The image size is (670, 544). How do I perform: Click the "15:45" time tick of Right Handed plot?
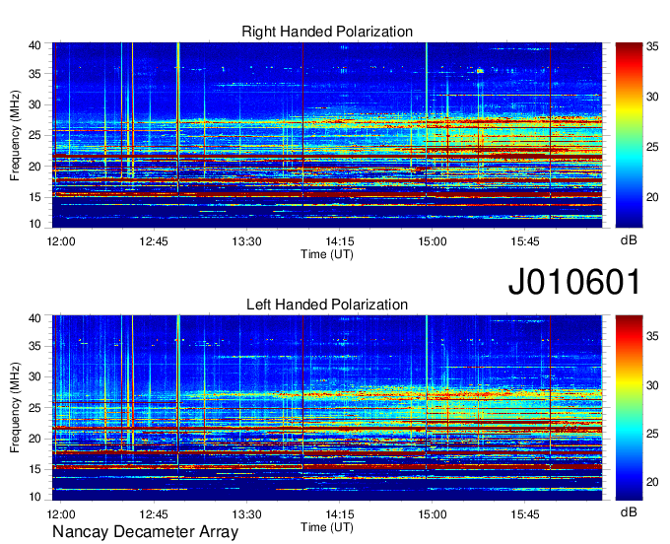click(x=525, y=241)
